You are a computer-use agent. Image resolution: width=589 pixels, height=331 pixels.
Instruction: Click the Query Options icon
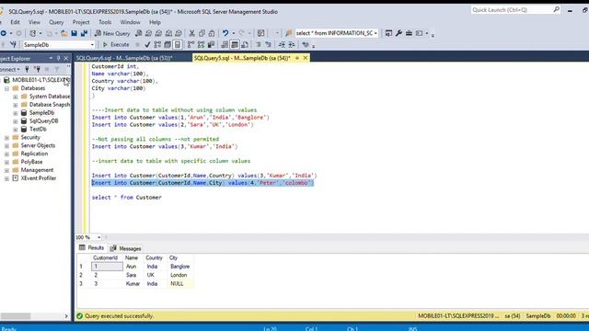click(167, 45)
